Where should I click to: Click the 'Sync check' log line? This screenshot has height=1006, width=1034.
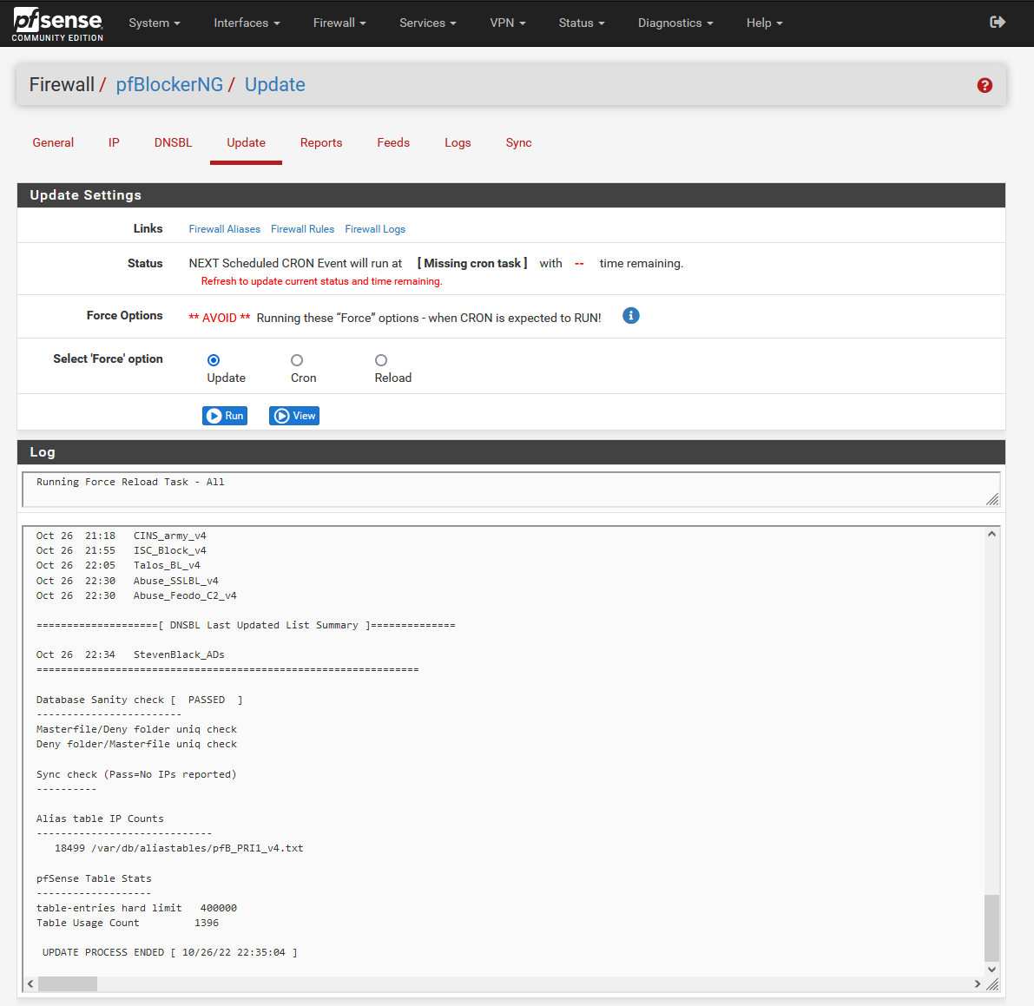(136, 774)
